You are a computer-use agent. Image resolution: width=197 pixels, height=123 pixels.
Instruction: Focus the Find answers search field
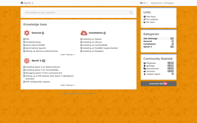[x=78, y=12]
